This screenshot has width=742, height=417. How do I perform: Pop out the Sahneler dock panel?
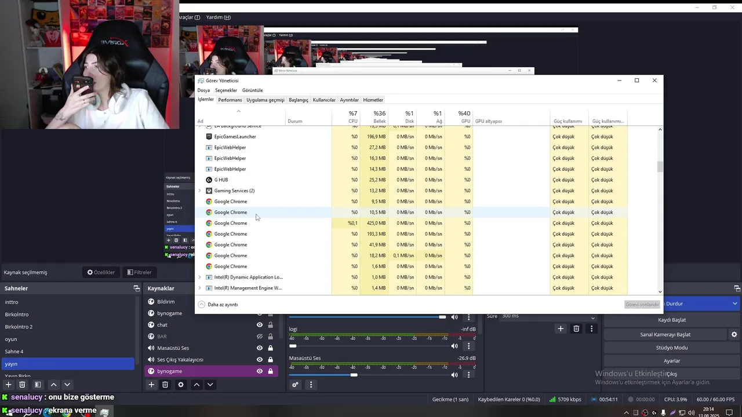tap(137, 288)
